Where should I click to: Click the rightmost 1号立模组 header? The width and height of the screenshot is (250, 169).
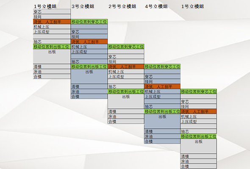pyautogui.click(x=193, y=6)
